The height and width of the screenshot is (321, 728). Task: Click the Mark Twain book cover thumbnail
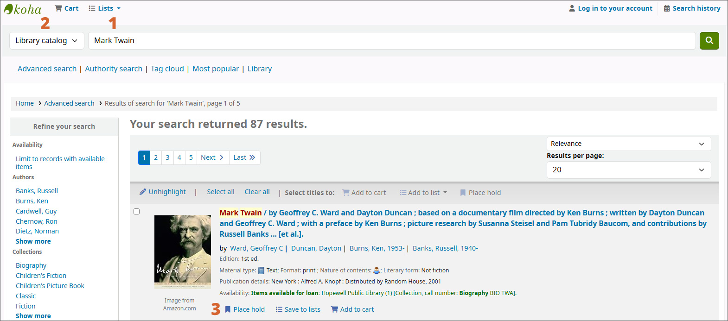[182, 252]
